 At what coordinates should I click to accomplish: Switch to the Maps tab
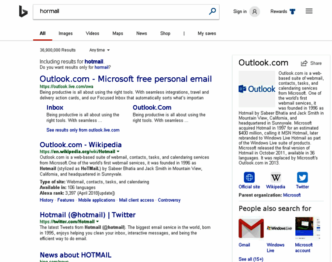[118, 34]
